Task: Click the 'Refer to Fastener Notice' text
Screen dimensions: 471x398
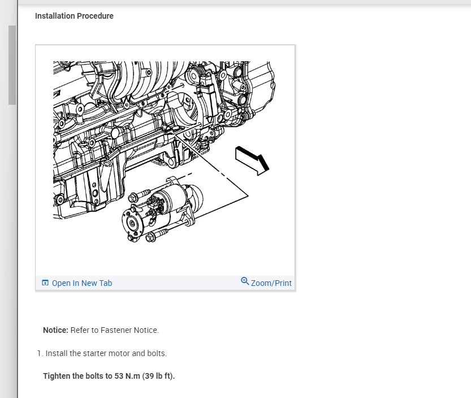Action: [114, 330]
